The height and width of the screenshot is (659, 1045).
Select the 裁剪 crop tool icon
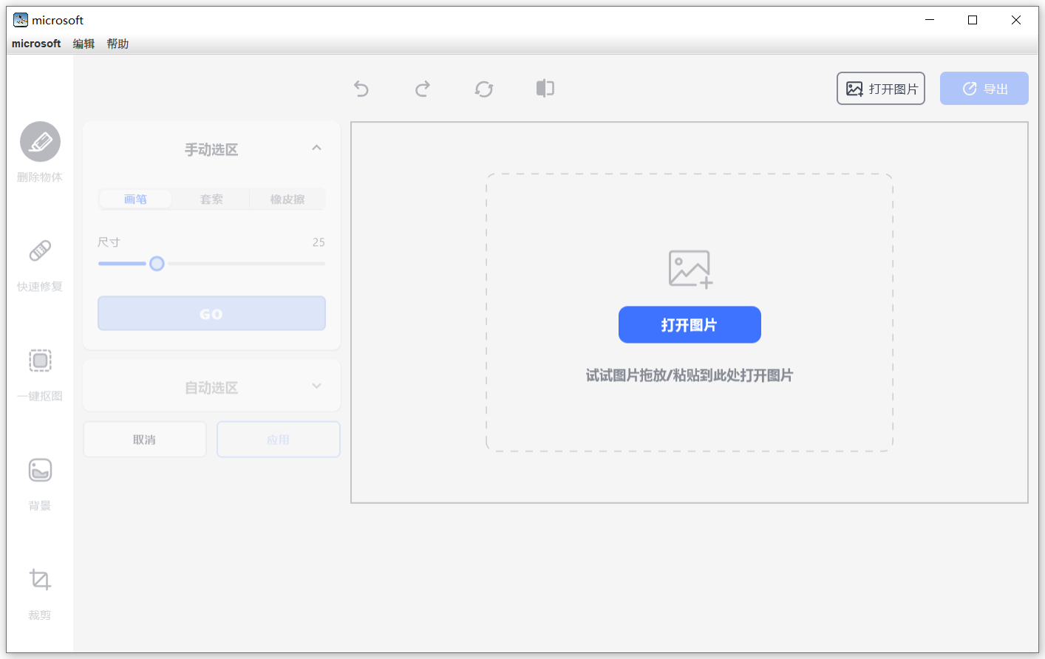(x=40, y=579)
